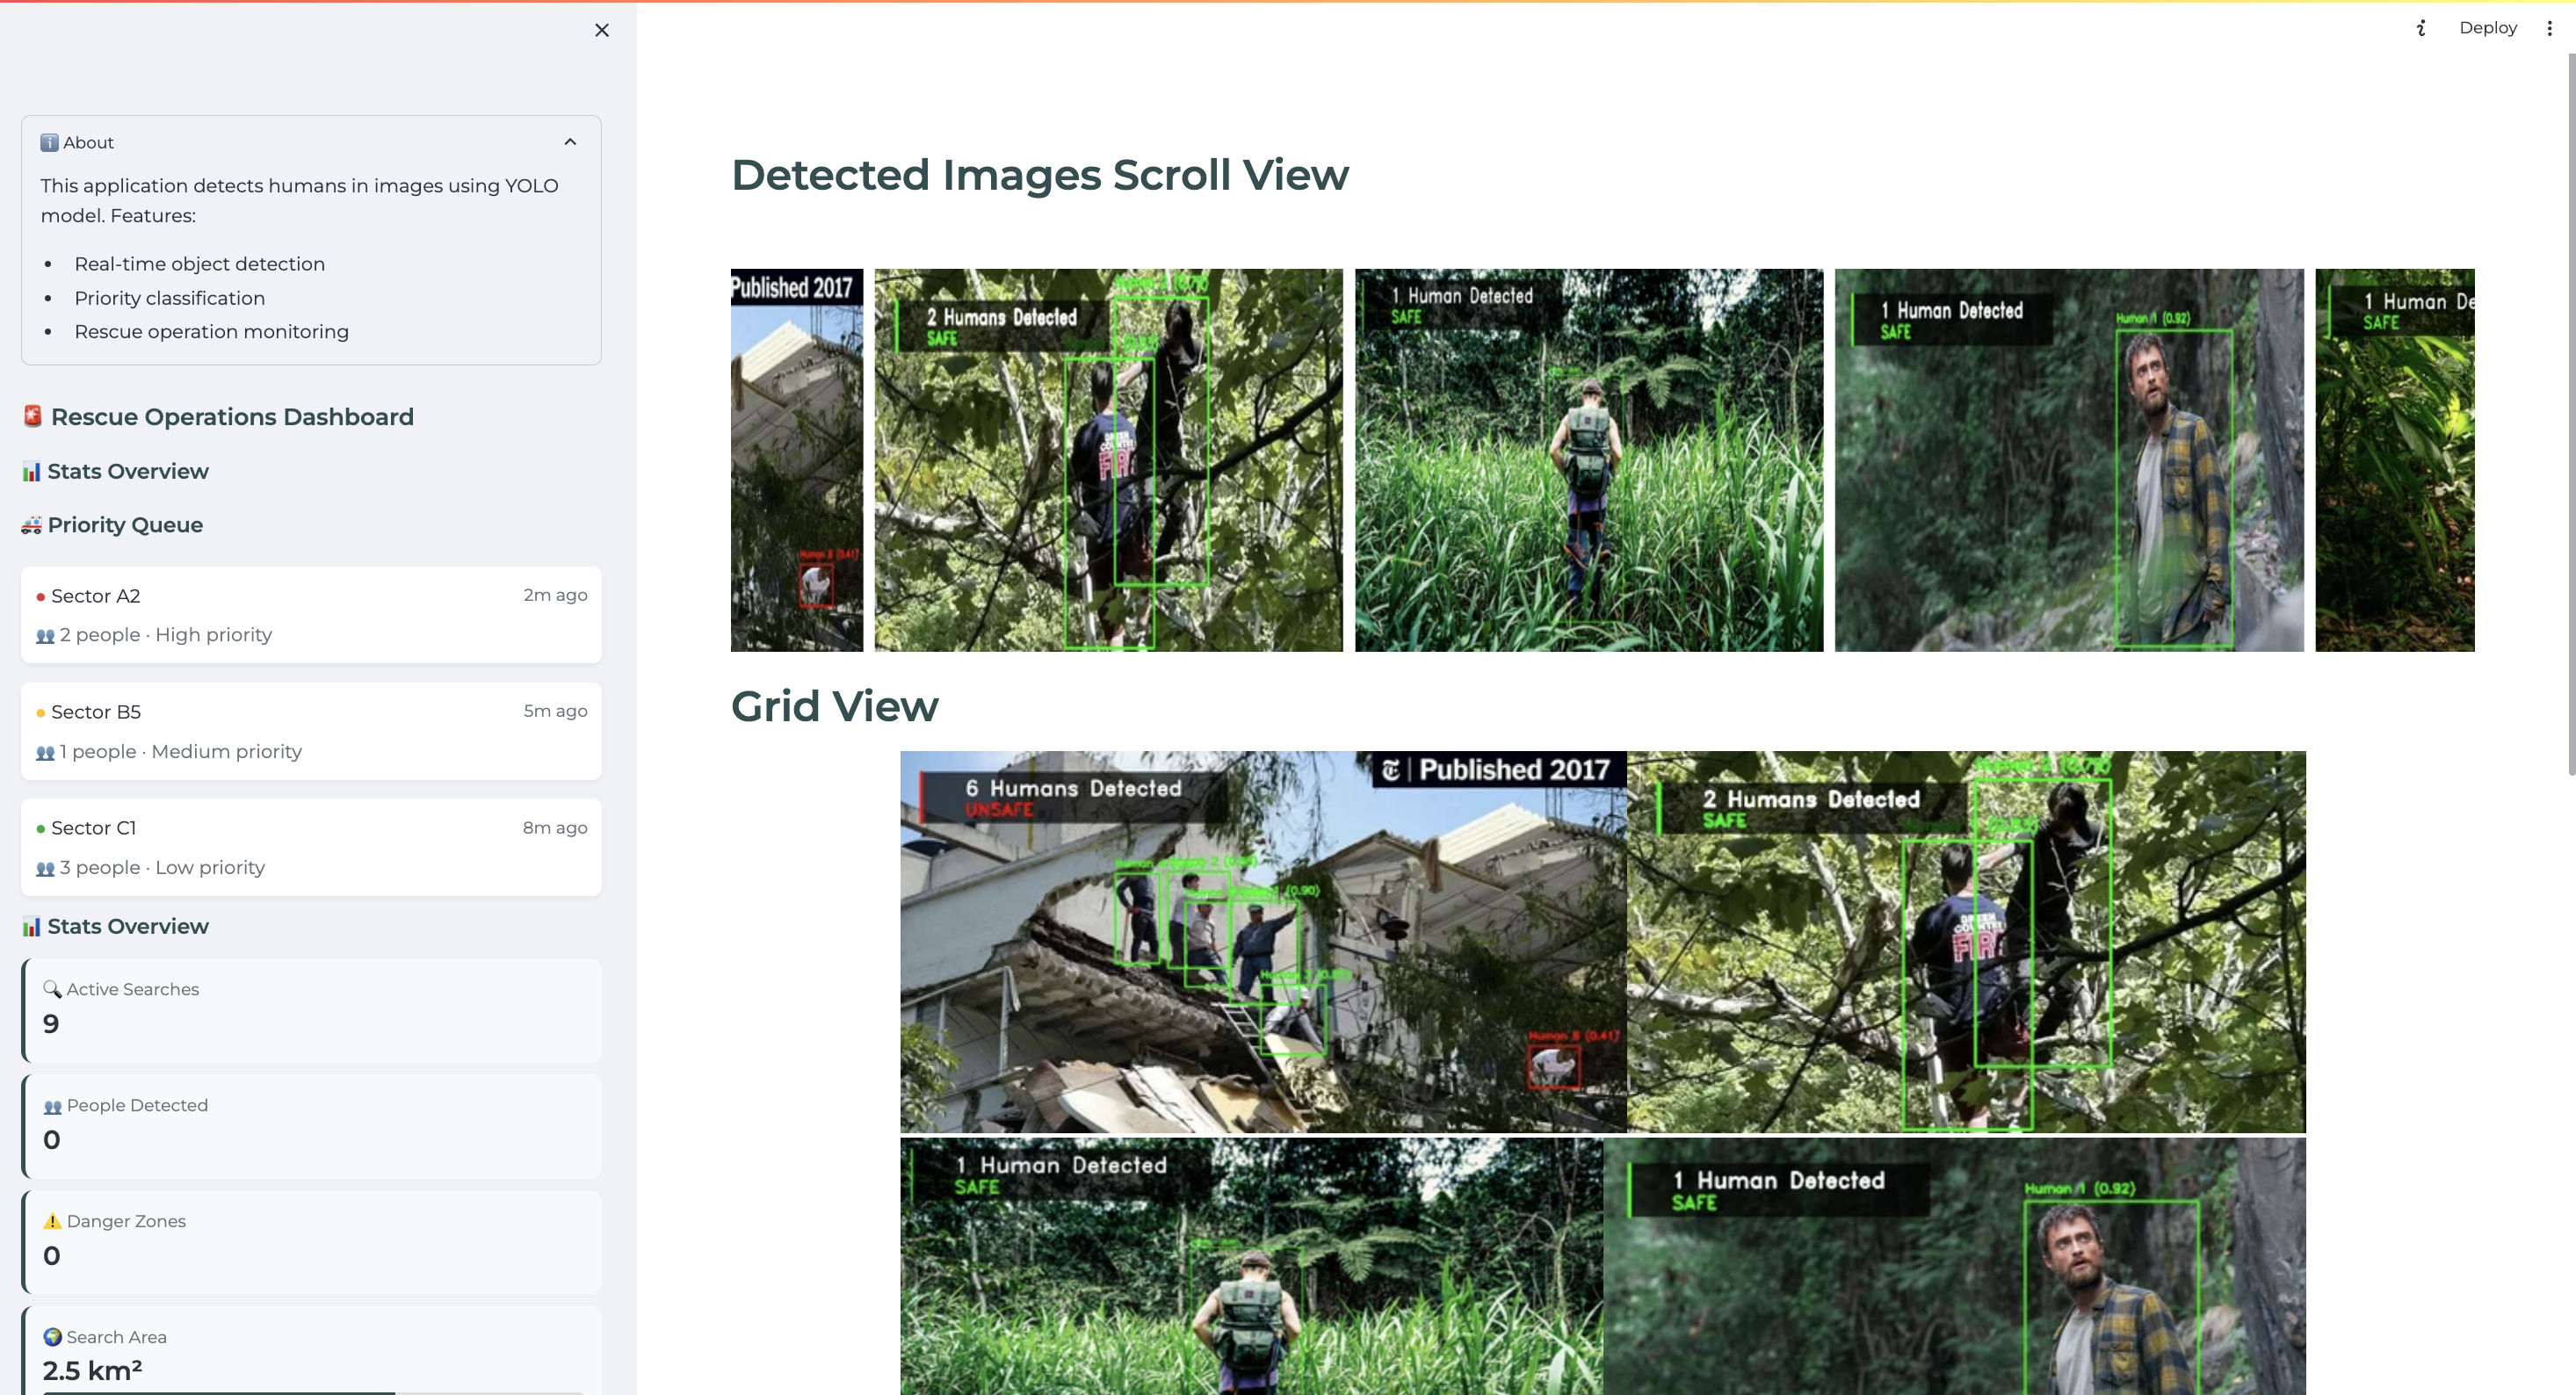The height and width of the screenshot is (1395, 2576).
Task: Open the 2 Humans Detected scroll thumbnail
Action: click(x=1108, y=460)
